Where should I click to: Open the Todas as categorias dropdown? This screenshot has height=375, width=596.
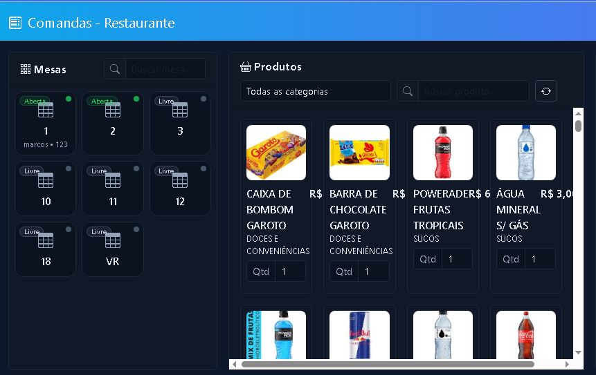[x=316, y=91]
